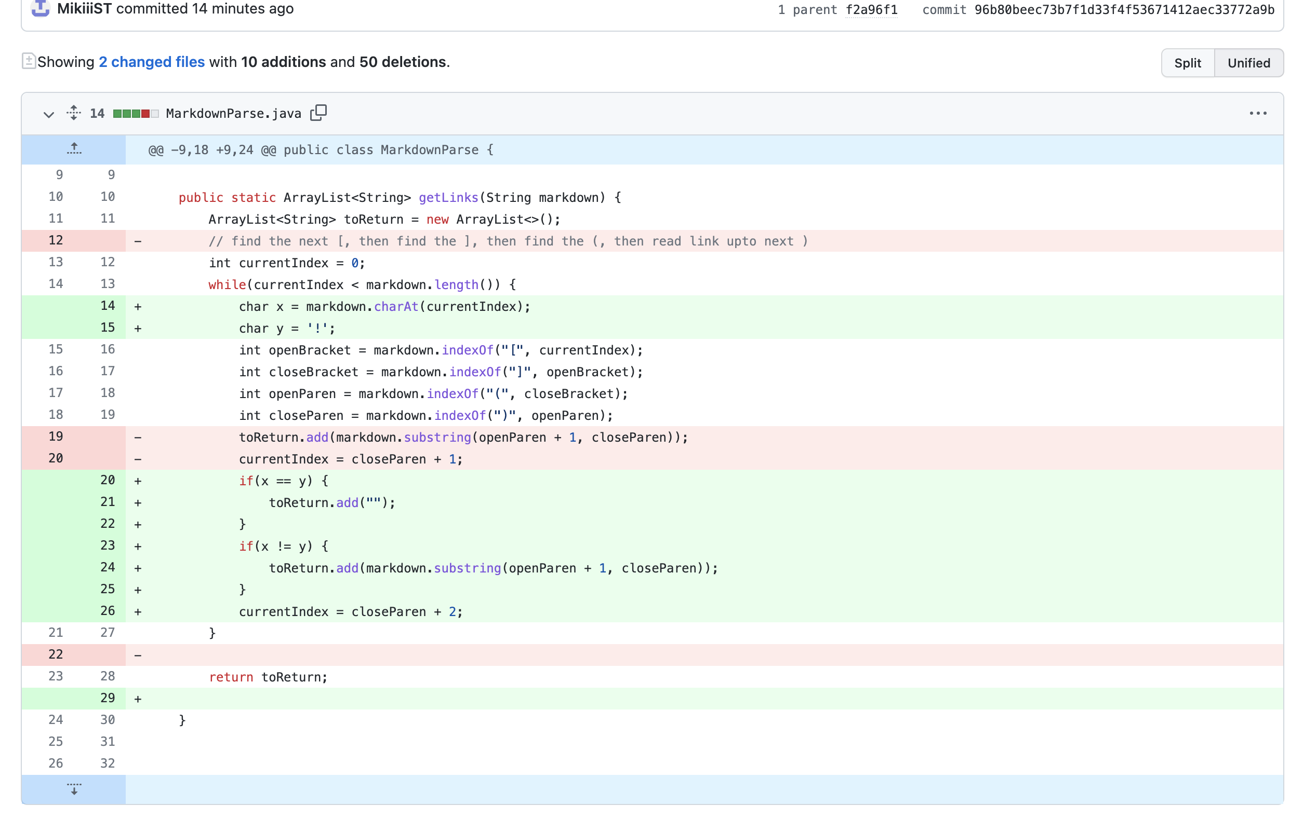Image resolution: width=1303 pixels, height=819 pixels.
Task: Click the MikiiiST avatar icon
Action: (x=39, y=9)
